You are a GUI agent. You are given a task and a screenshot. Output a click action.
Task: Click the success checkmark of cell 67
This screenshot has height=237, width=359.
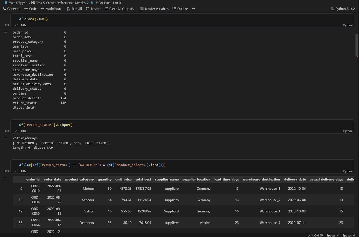[16, 25]
